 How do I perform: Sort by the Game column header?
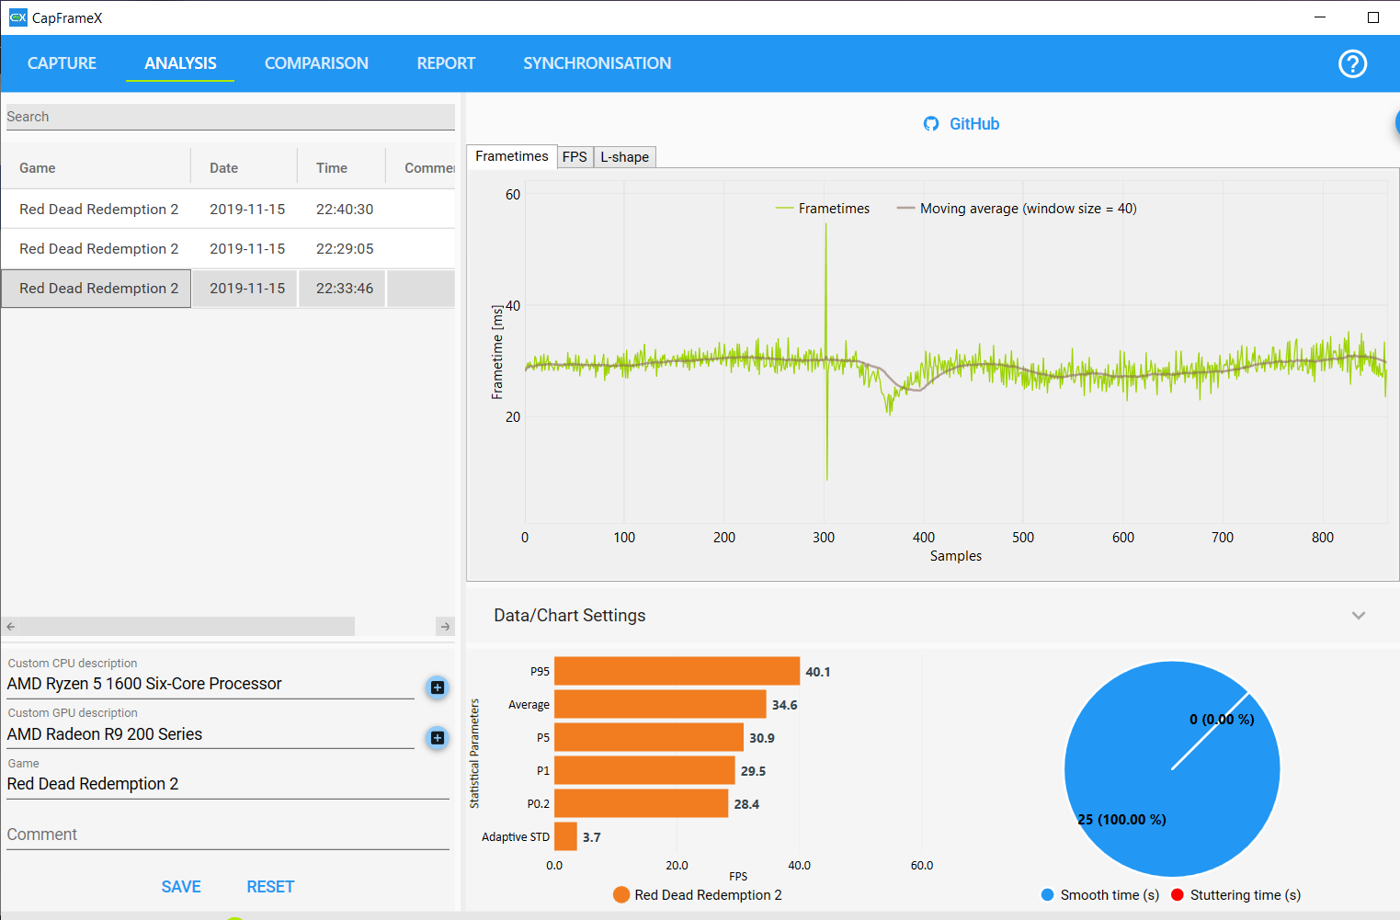[x=38, y=168]
